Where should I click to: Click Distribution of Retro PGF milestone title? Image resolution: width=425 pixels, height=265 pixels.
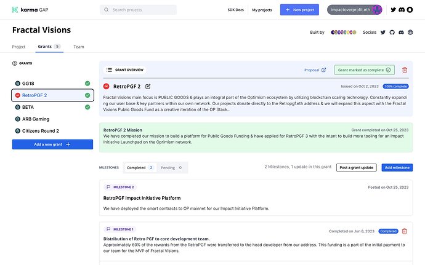156,239
